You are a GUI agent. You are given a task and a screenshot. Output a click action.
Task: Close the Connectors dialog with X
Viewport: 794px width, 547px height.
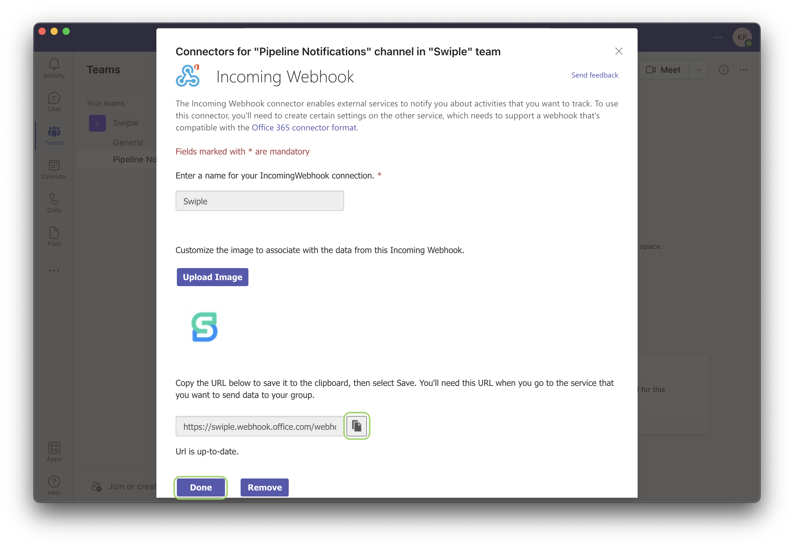pos(618,51)
